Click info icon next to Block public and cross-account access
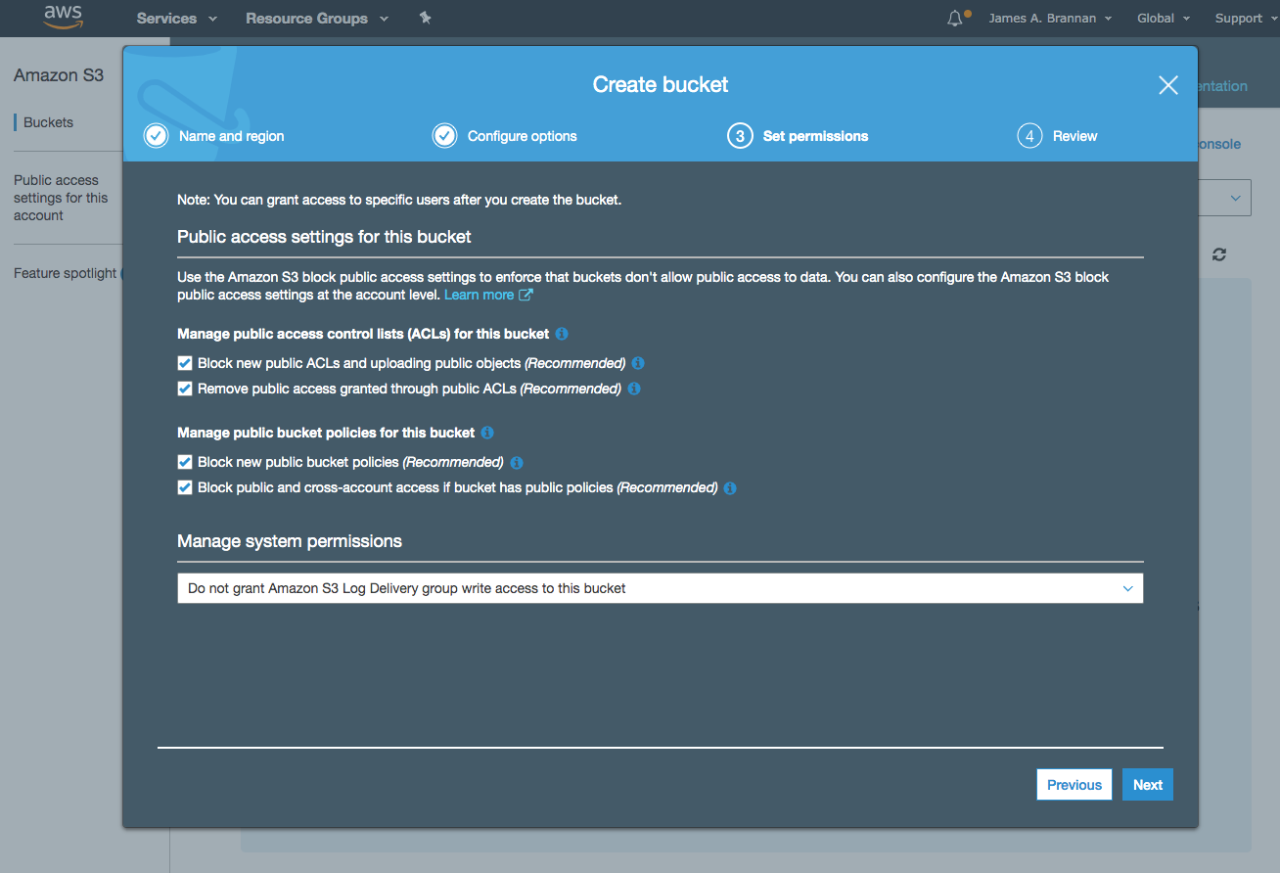This screenshot has height=873, width=1280. [730, 488]
